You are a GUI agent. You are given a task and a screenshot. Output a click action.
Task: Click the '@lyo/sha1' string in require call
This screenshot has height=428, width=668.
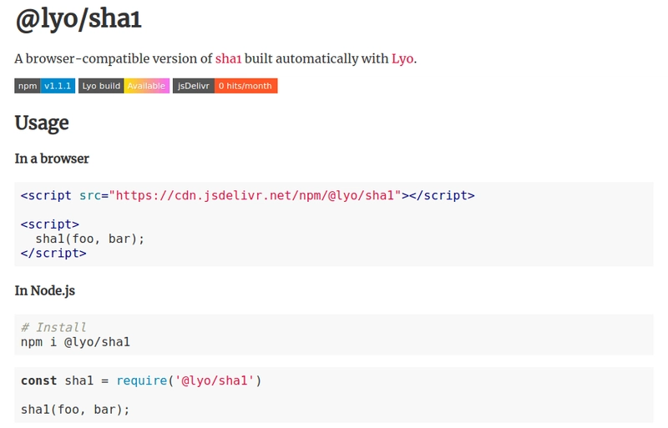(215, 380)
